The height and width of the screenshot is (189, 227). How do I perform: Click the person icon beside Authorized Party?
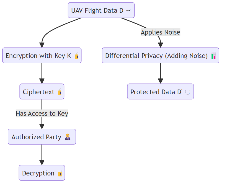[x=68, y=137]
